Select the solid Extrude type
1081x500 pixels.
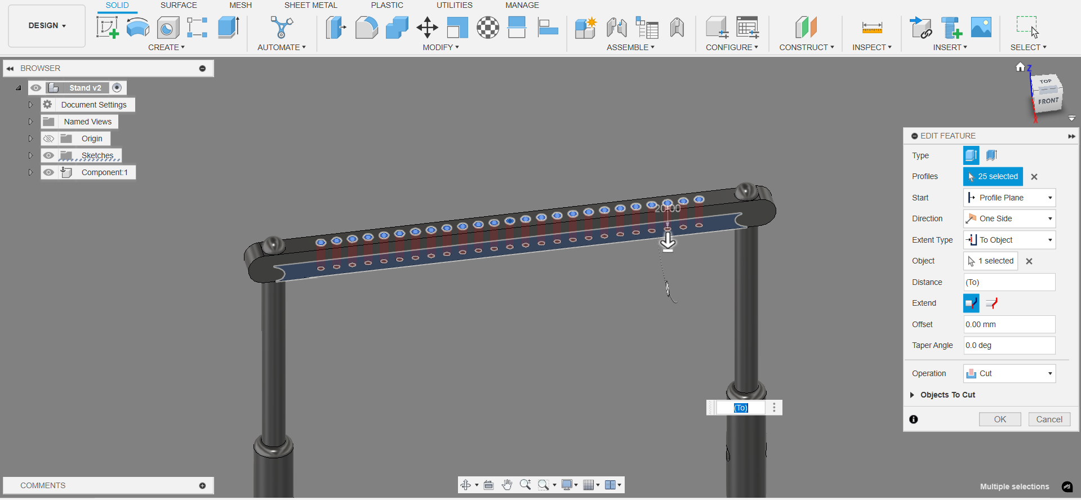click(971, 155)
